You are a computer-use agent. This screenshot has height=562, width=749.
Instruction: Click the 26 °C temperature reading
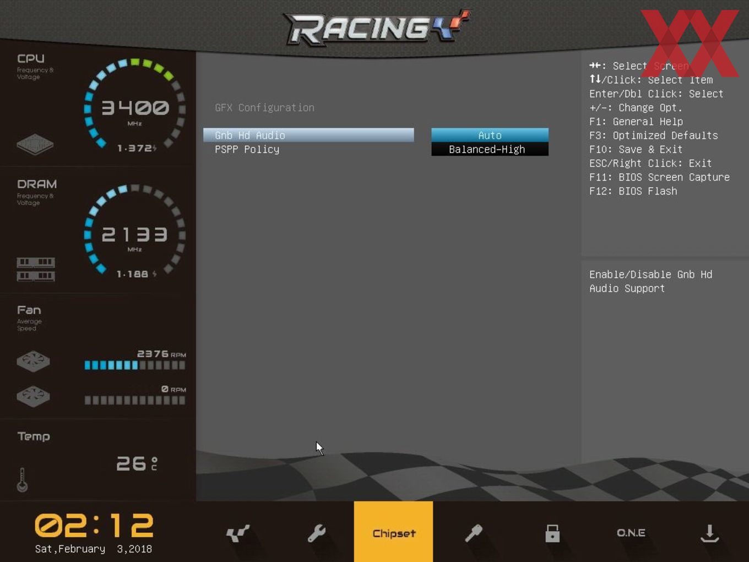(137, 463)
